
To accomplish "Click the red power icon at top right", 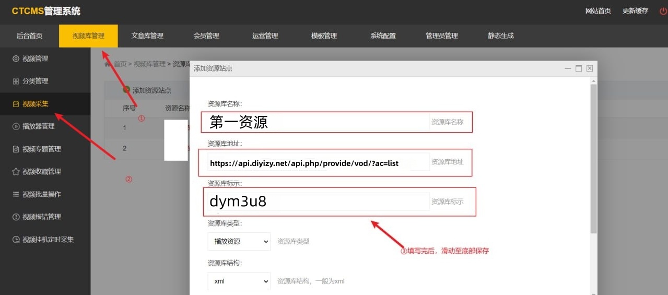I will (x=663, y=11).
